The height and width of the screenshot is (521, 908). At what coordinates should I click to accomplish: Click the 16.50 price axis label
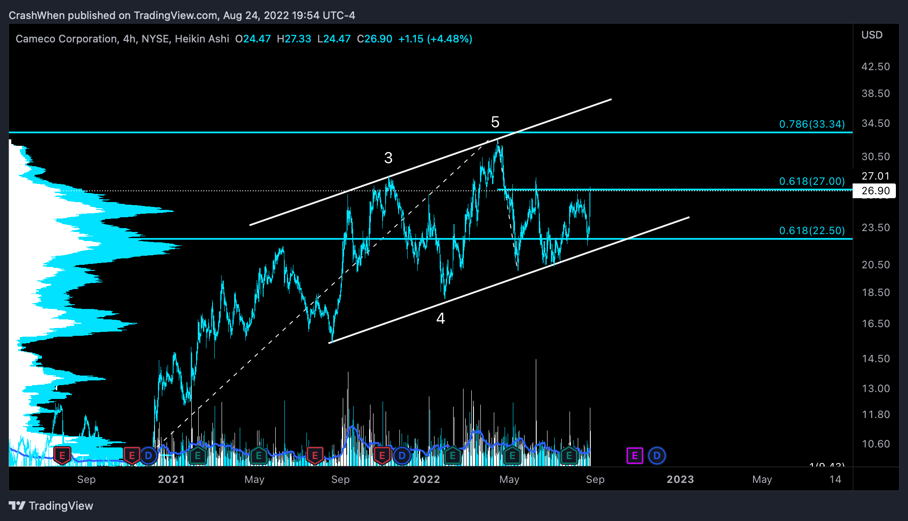tap(876, 324)
